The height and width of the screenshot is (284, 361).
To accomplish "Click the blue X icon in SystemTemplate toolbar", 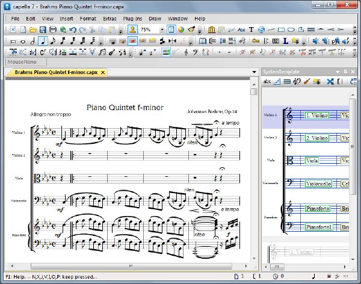I will [x=330, y=82].
